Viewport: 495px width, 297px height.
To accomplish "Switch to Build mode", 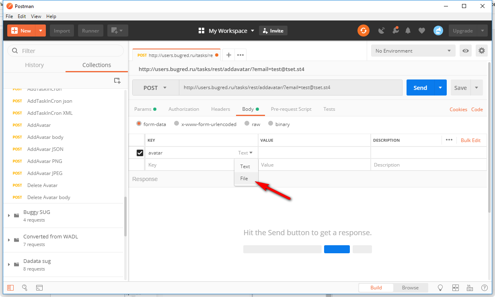I will click(376, 288).
